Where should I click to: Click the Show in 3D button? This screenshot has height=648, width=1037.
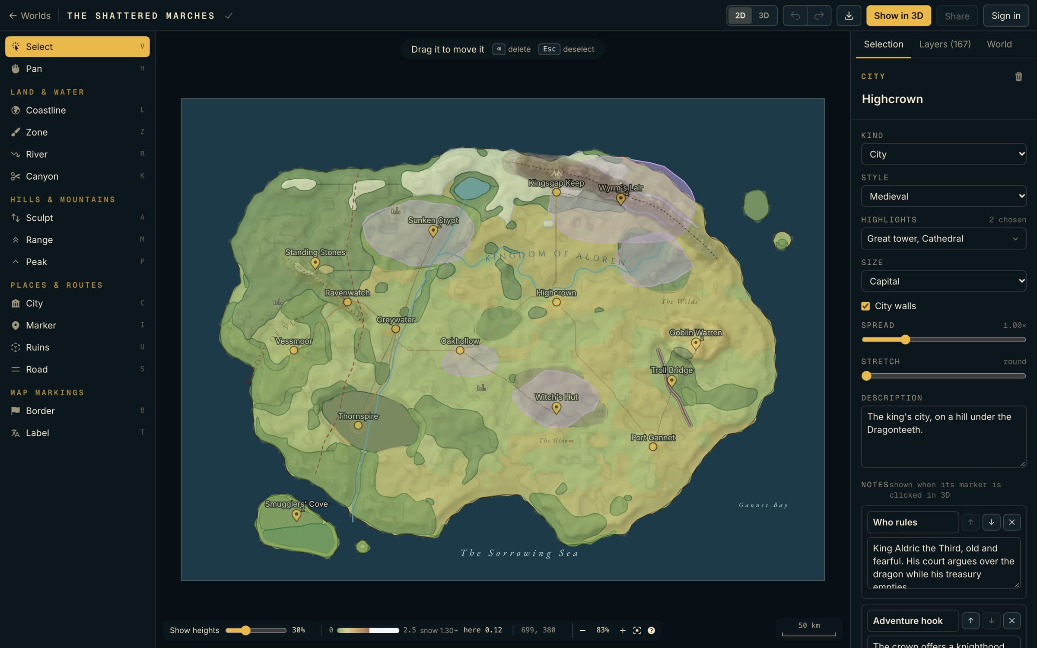coord(898,16)
